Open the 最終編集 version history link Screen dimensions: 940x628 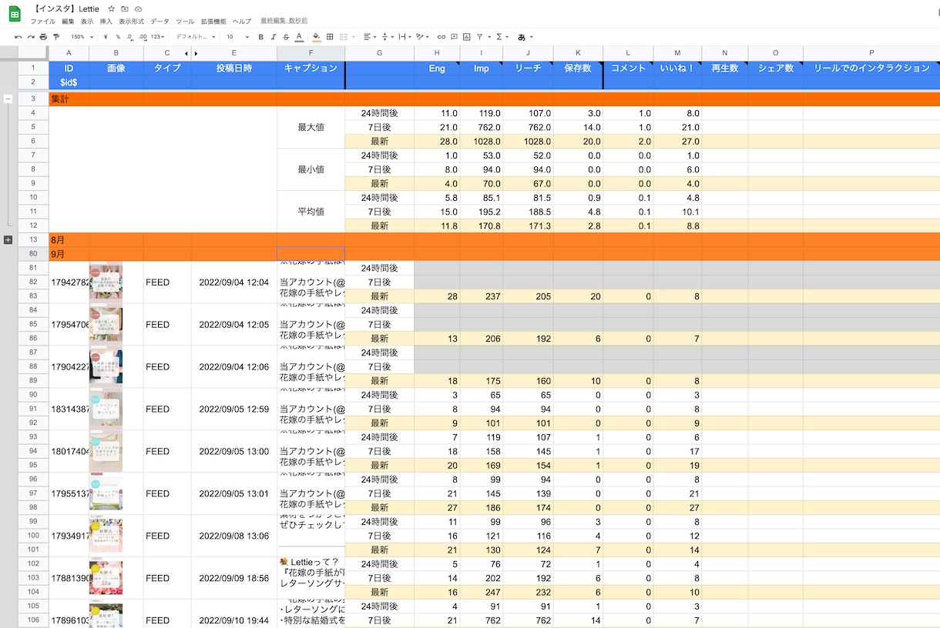[284, 21]
